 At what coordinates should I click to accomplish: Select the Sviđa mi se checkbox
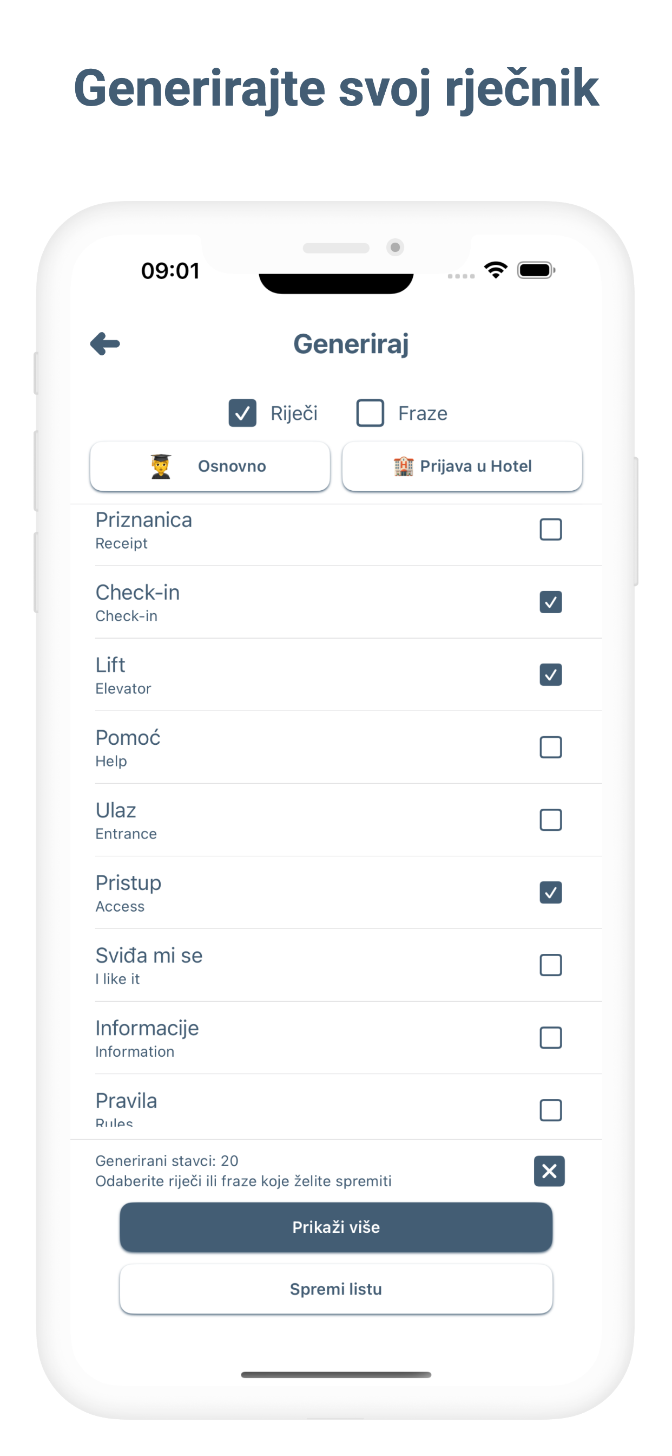tap(551, 965)
